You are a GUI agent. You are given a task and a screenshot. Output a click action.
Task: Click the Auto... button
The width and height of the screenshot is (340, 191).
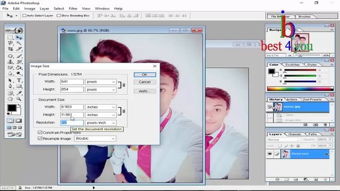tap(144, 91)
